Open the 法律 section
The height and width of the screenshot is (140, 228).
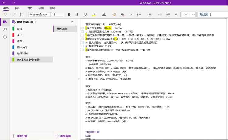[x=31, y=29]
